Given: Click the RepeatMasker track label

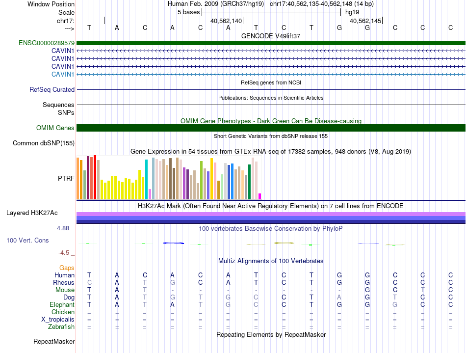Looking at the screenshot, I should click(54, 341).
